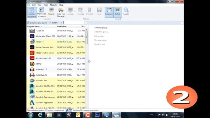
Task: Select the Autodesk 3ds Max 2015 icon
Action: 32,86
